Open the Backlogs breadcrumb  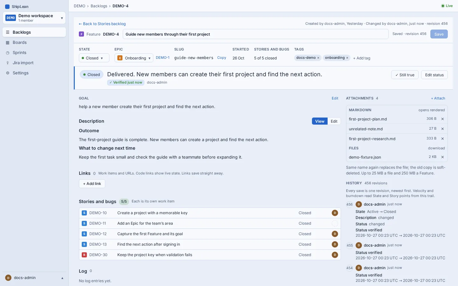pyautogui.click(x=99, y=6)
